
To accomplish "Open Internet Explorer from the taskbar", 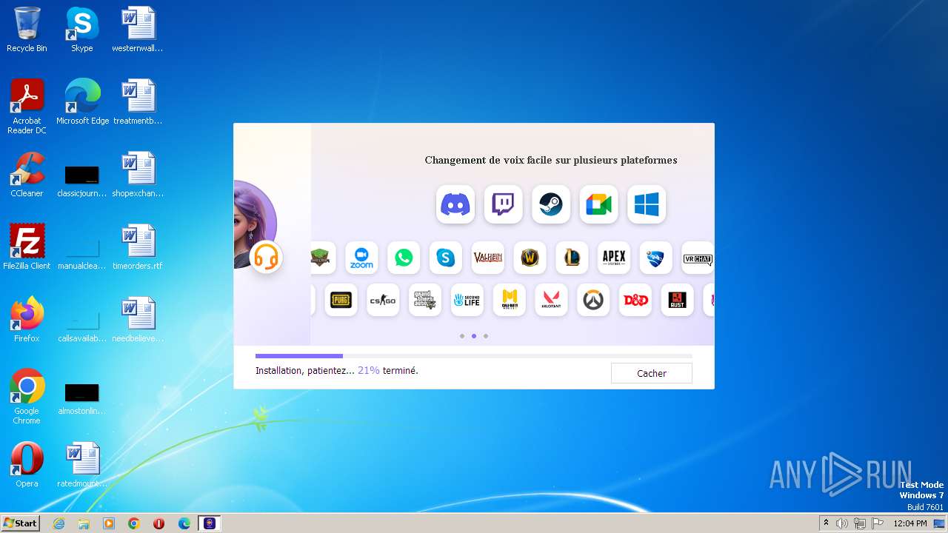I will tap(59, 523).
